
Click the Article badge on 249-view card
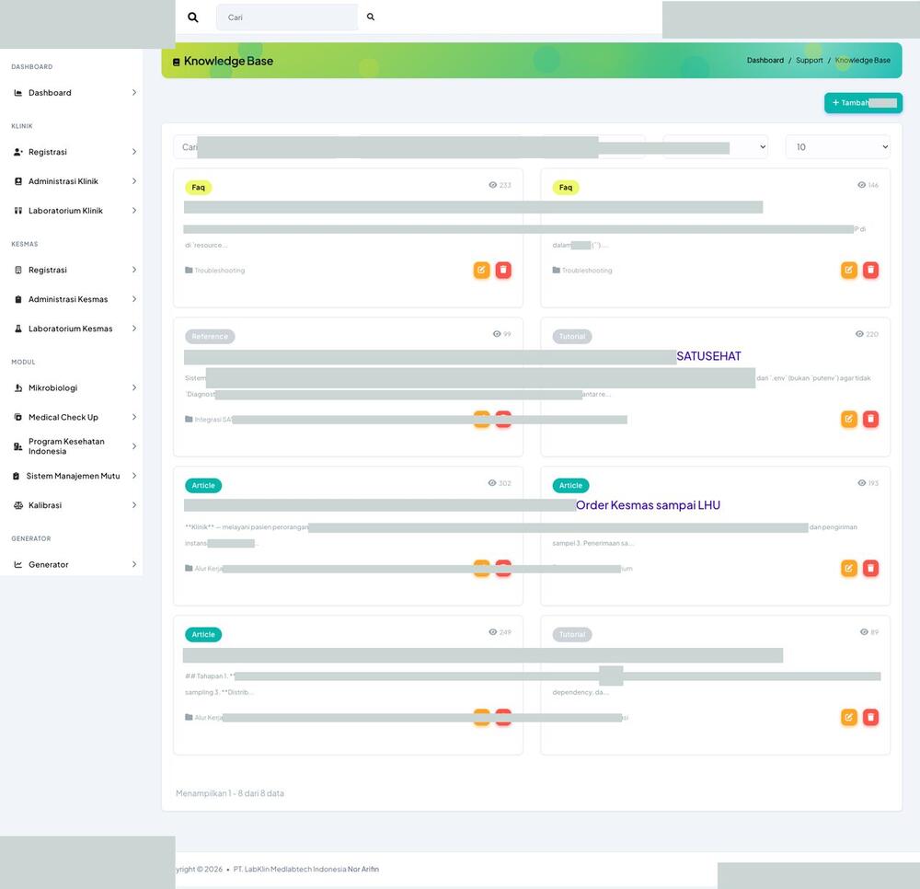(x=203, y=634)
